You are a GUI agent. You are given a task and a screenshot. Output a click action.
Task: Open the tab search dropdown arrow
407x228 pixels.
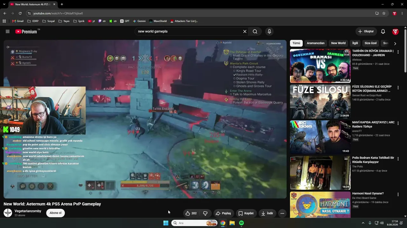[x=5, y=4]
